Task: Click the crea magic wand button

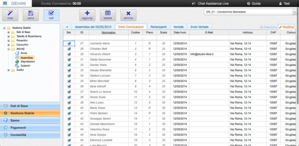Action: click(x=10, y=15)
